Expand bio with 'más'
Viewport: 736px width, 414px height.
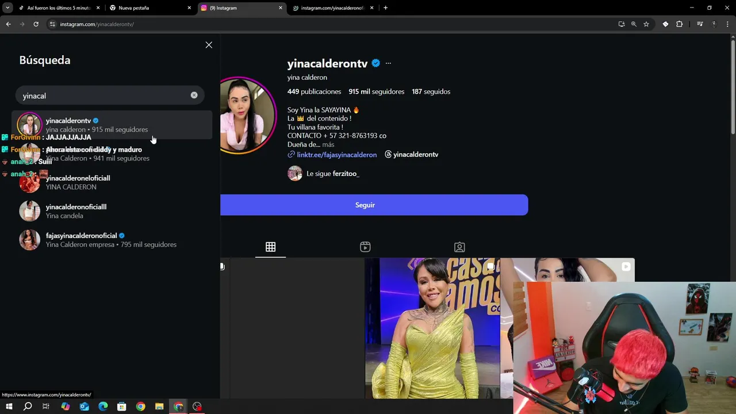pyautogui.click(x=328, y=145)
